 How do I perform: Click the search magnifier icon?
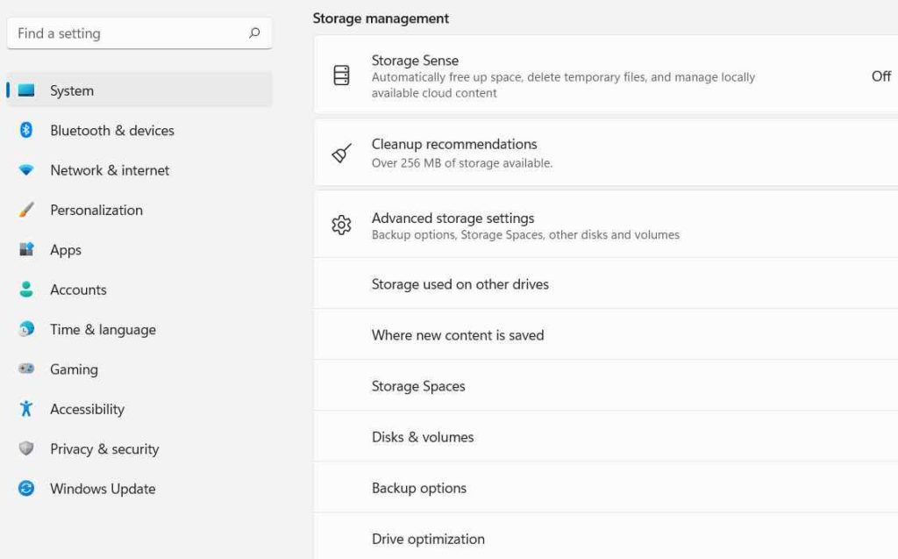[x=254, y=33]
